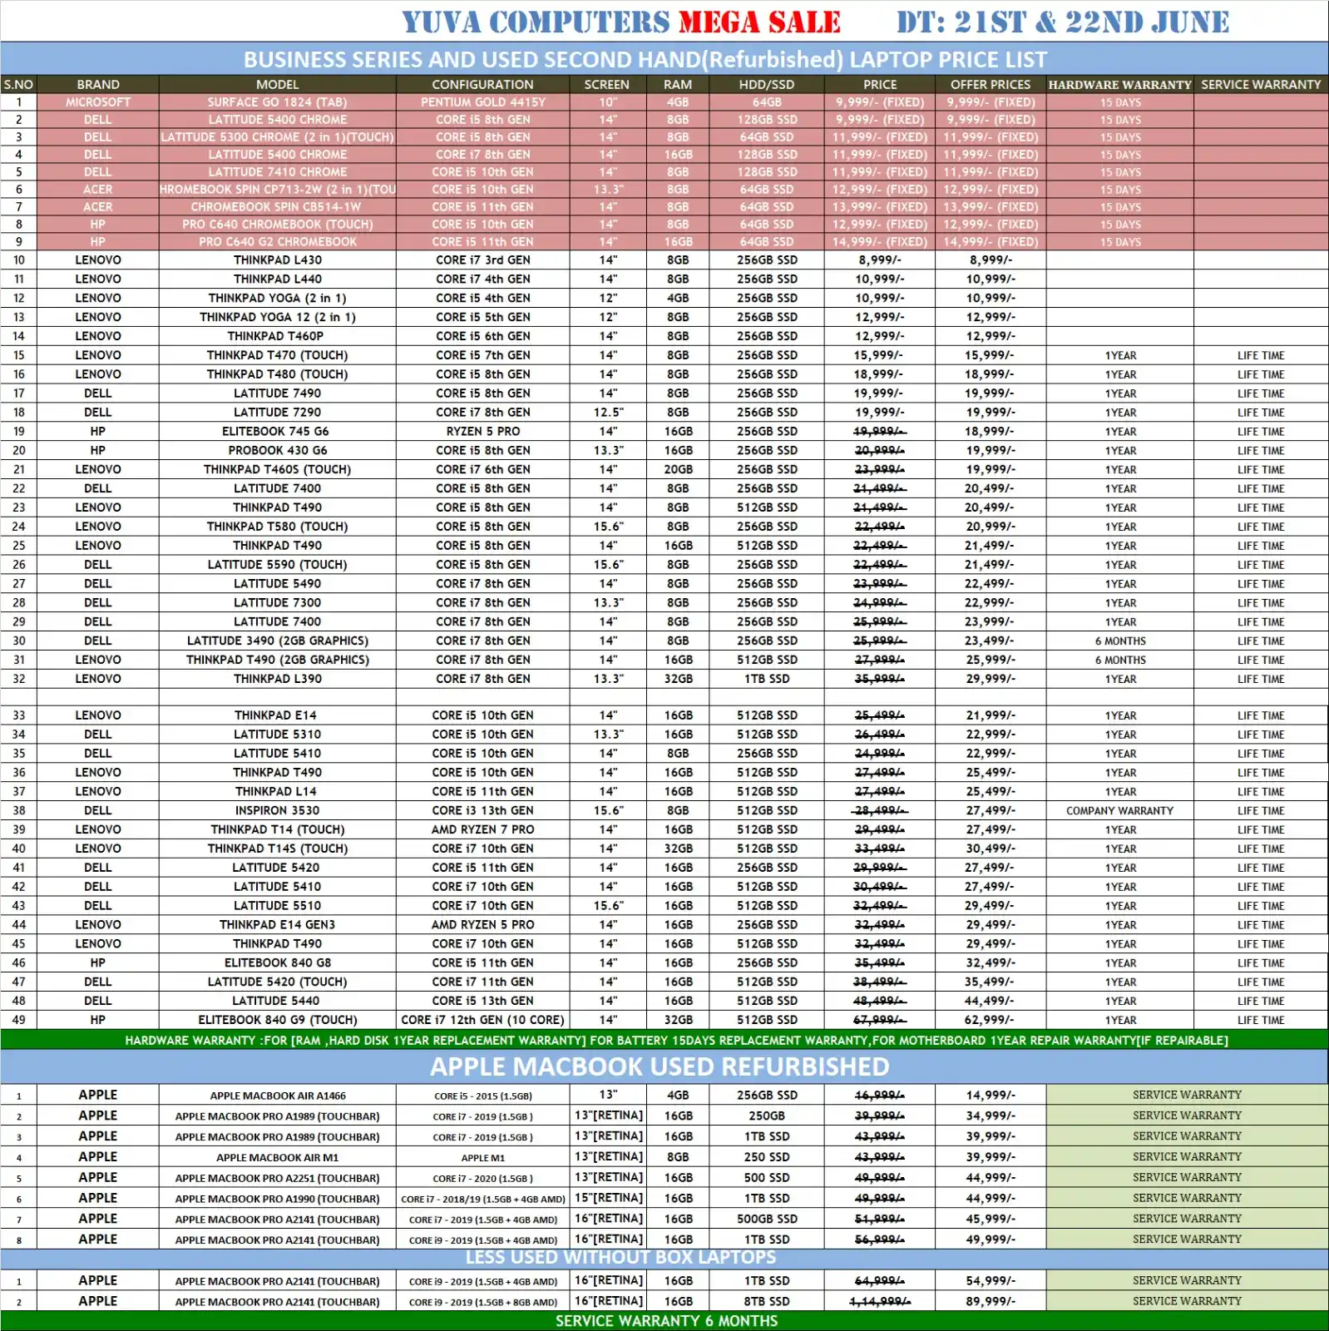The image size is (1329, 1331).
Task: Click the 'LATITUDE 7410 CHROME' model cell
Action: pyautogui.click(x=278, y=172)
